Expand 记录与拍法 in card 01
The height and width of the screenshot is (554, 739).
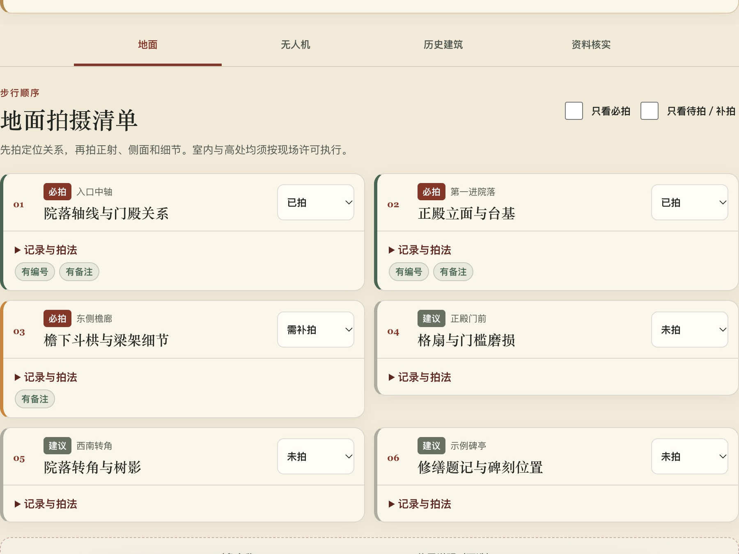tap(46, 250)
